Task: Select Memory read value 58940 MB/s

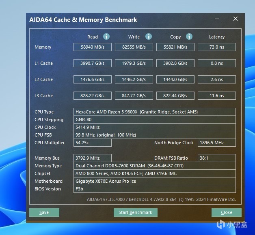Action: point(93,47)
